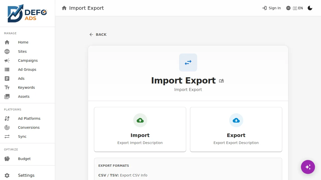Click the Budget piggy bank icon
This screenshot has height=180, width=321.
(x=7, y=159)
